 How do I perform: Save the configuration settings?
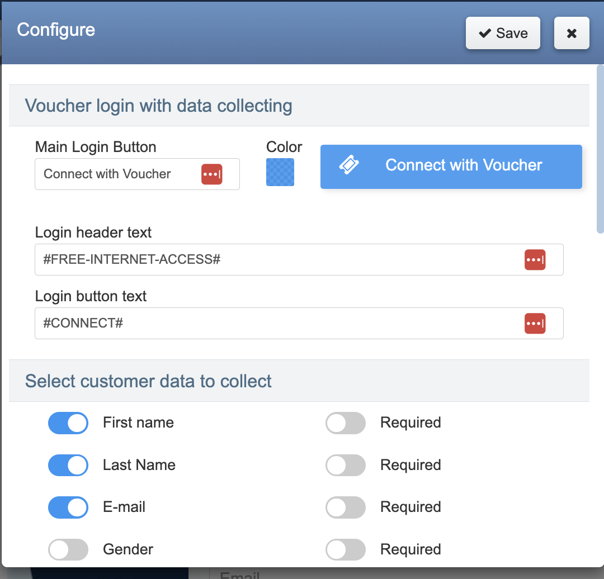pos(503,34)
